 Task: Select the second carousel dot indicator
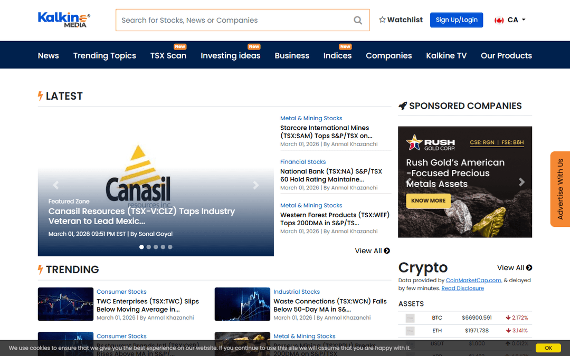click(x=149, y=247)
